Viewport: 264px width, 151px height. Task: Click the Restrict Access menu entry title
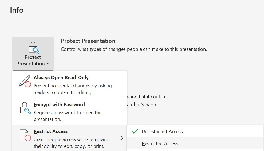click(50, 131)
